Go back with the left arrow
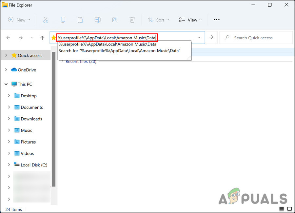The image size is (295, 213). (8, 38)
